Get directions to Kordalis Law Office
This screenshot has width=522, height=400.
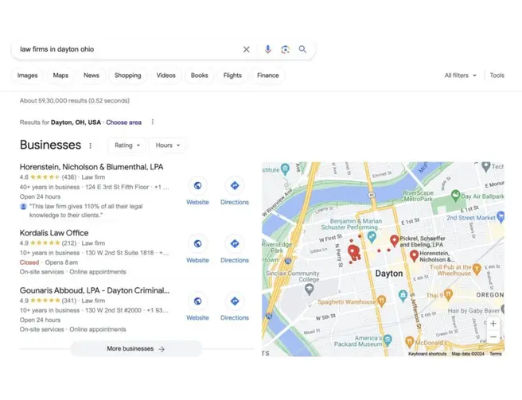click(x=235, y=250)
